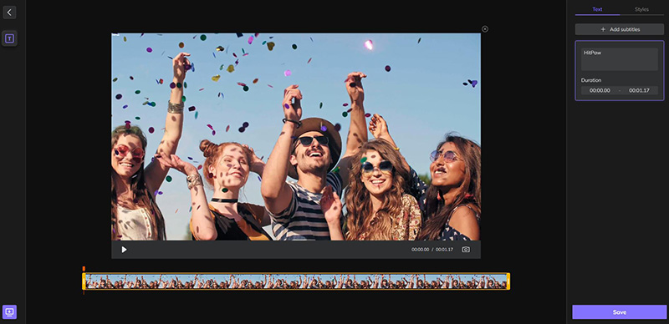Save the subtitle changes

pos(620,312)
